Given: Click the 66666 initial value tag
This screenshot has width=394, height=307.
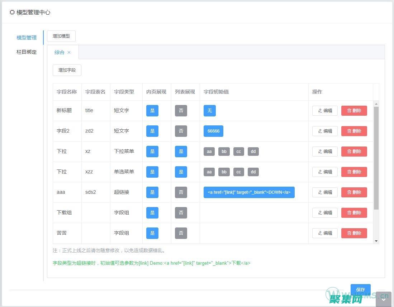Looking at the screenshot, I should 213,131.
